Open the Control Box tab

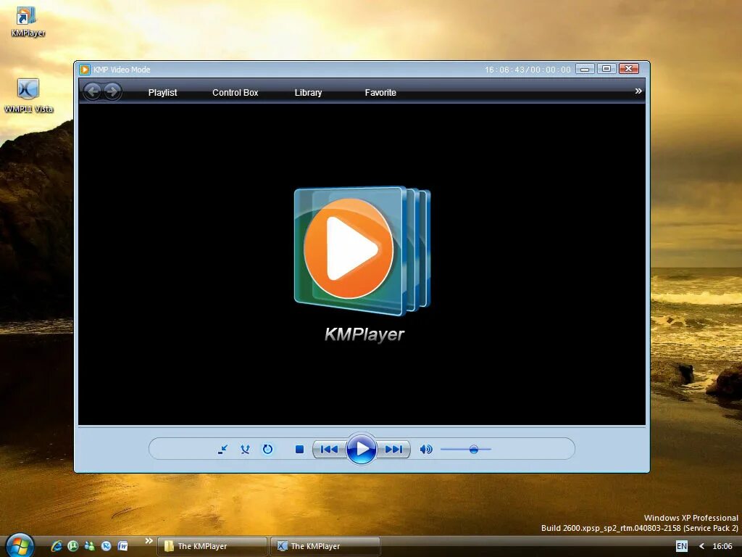[235, 92]
